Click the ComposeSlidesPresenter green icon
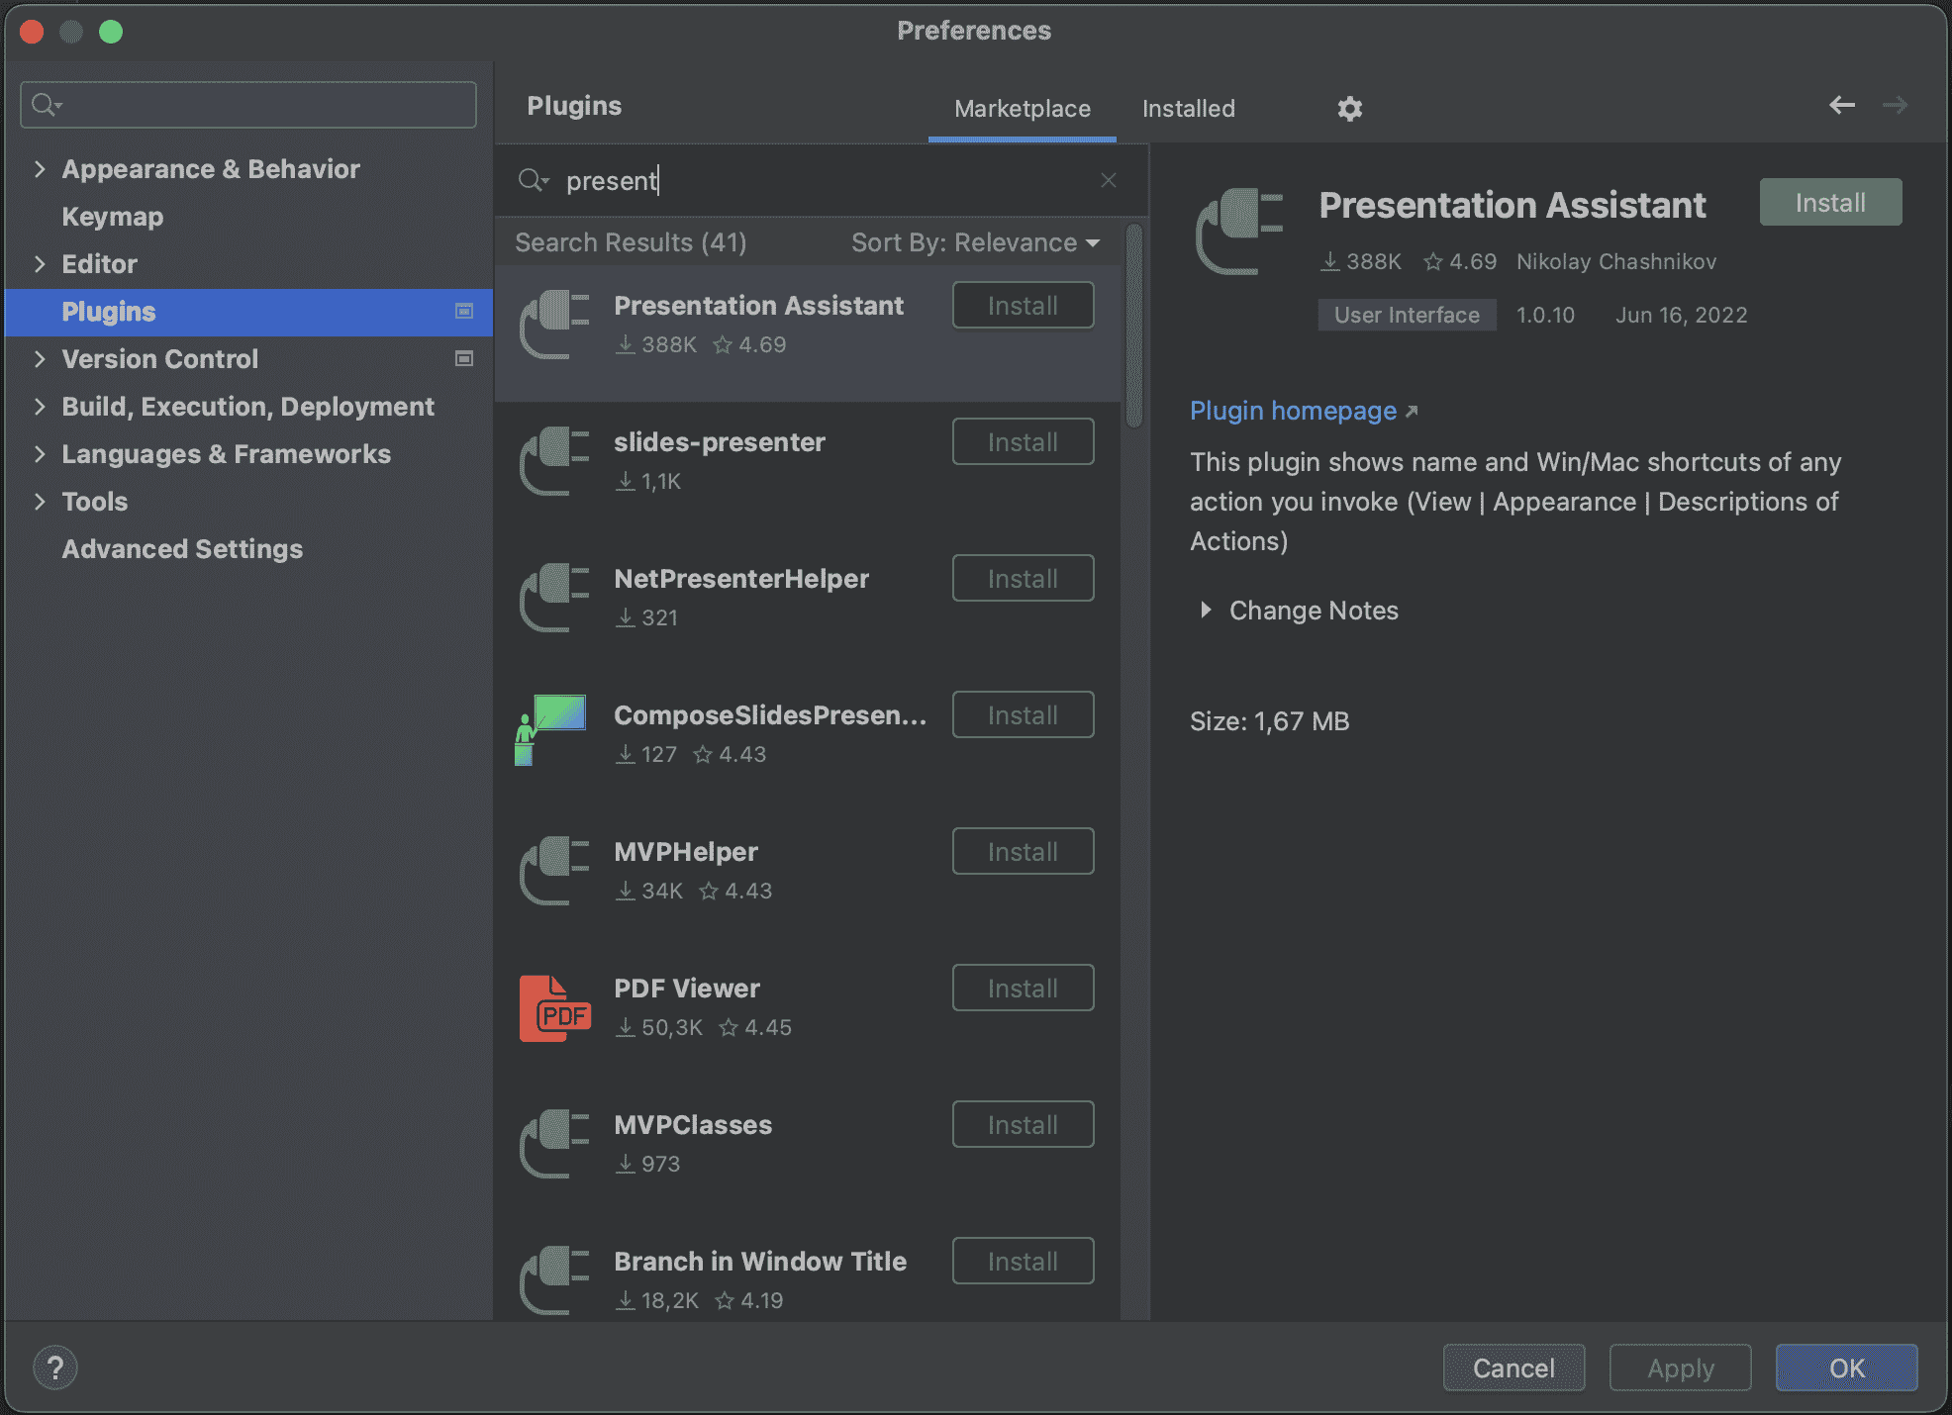This screenshot has width=1952, height=1415. point(551,732)
